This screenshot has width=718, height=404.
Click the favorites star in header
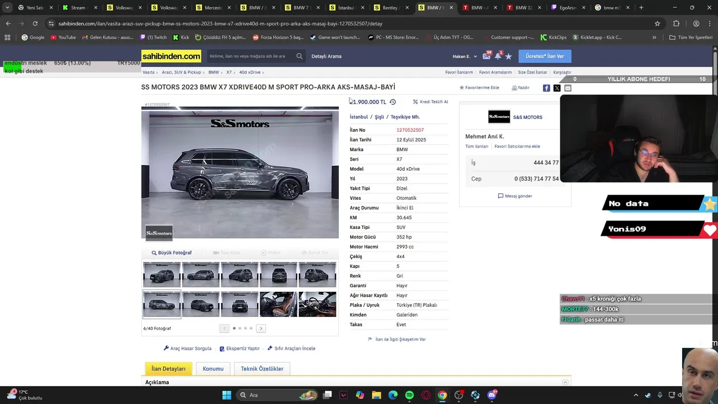point(508,56)
